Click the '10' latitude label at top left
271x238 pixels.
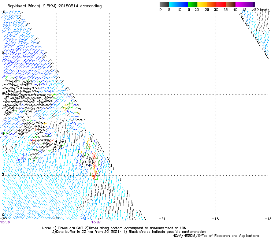click(3, 12)
